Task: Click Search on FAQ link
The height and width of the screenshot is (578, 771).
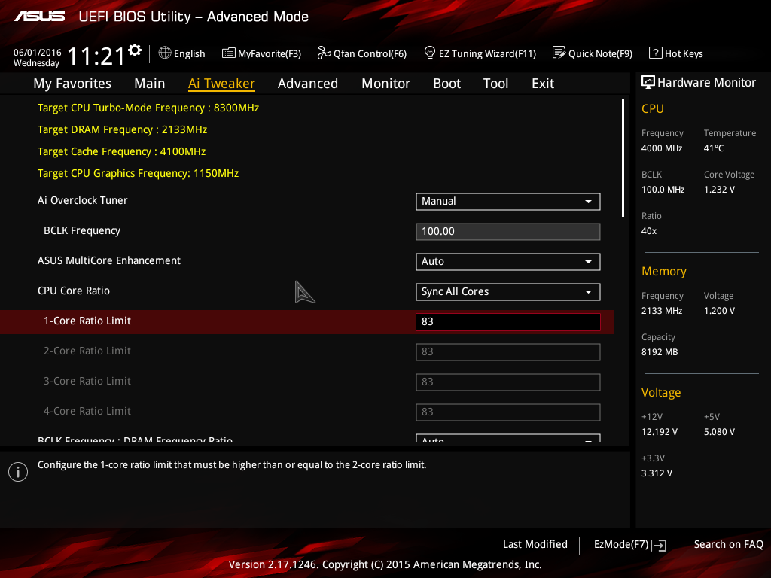Action: [x=729, y=545]
